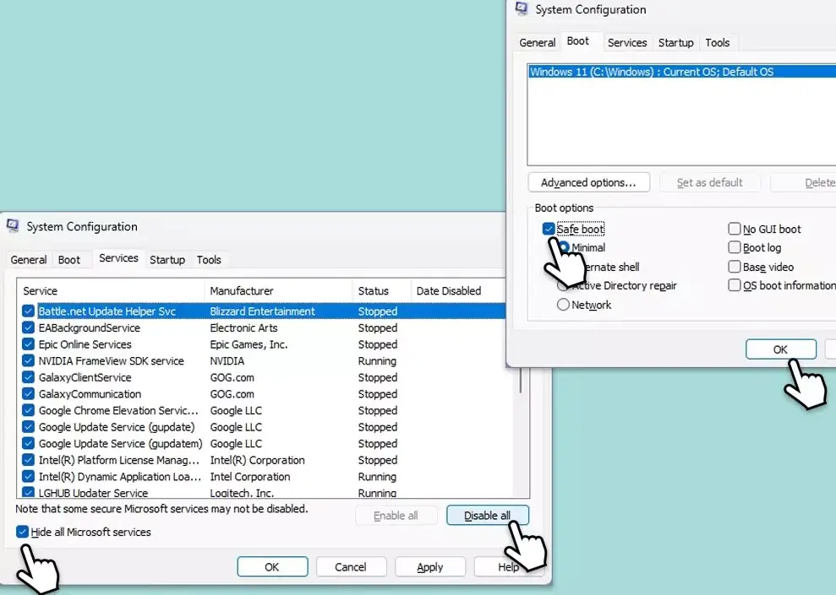Switch to the General tab in Services window
Viewport: 836px width, 595px height.
click(28, 259)
